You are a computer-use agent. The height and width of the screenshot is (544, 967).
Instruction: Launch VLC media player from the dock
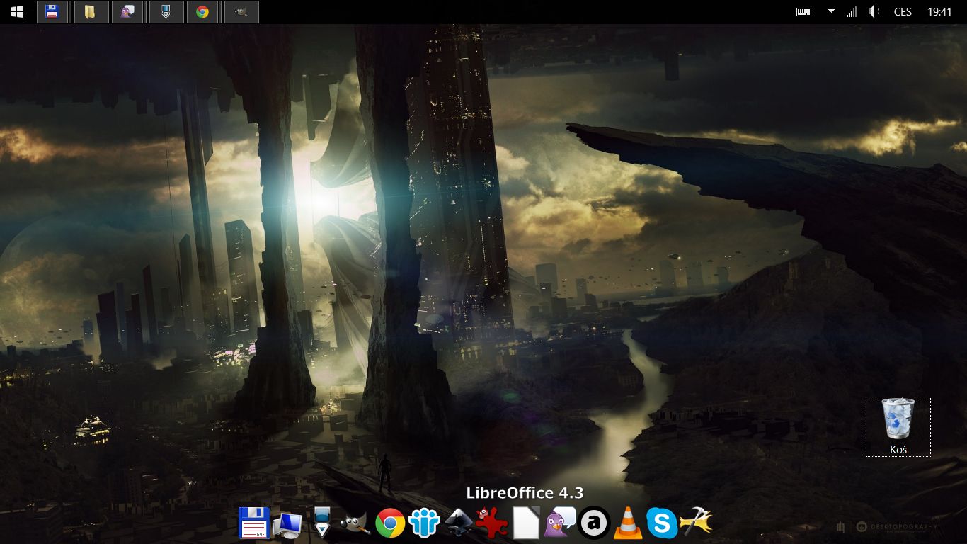[627, 523]
